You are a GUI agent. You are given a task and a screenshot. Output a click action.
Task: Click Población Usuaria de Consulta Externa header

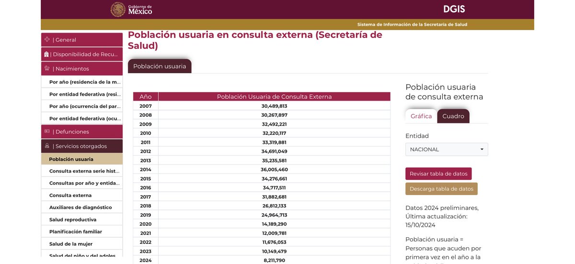pos(275,97)
